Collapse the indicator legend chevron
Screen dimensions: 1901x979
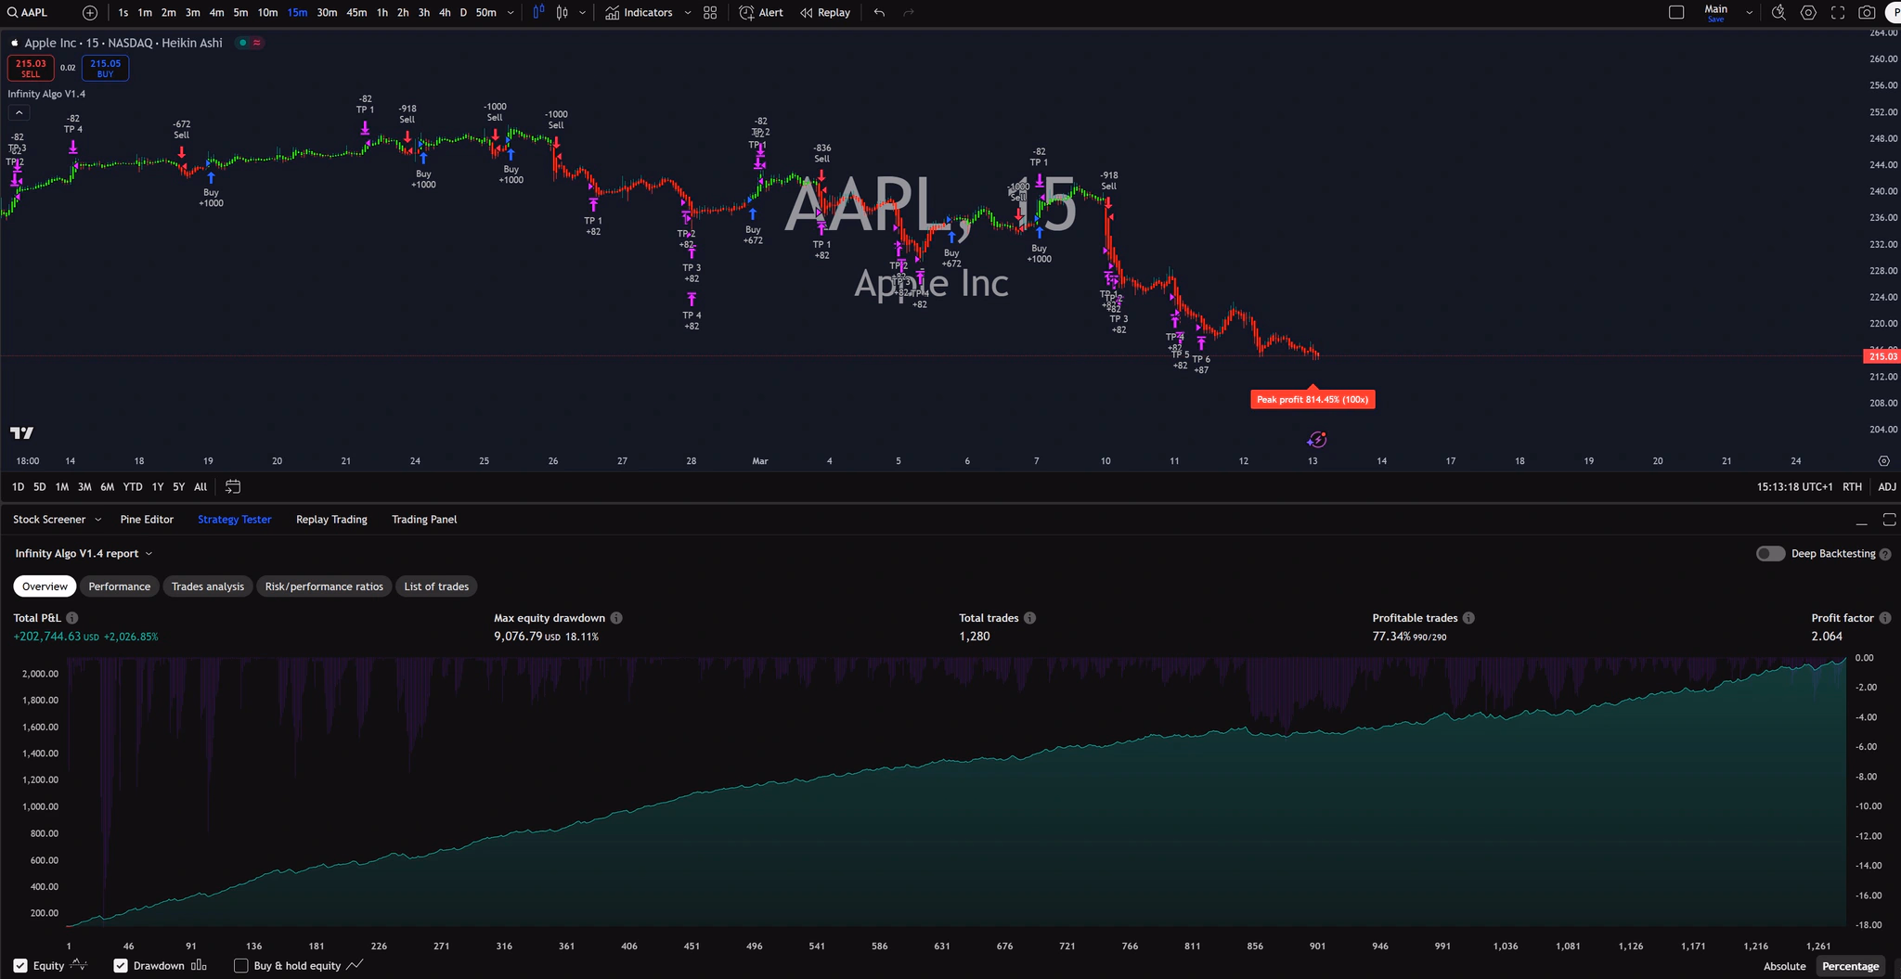pos(19,113)
